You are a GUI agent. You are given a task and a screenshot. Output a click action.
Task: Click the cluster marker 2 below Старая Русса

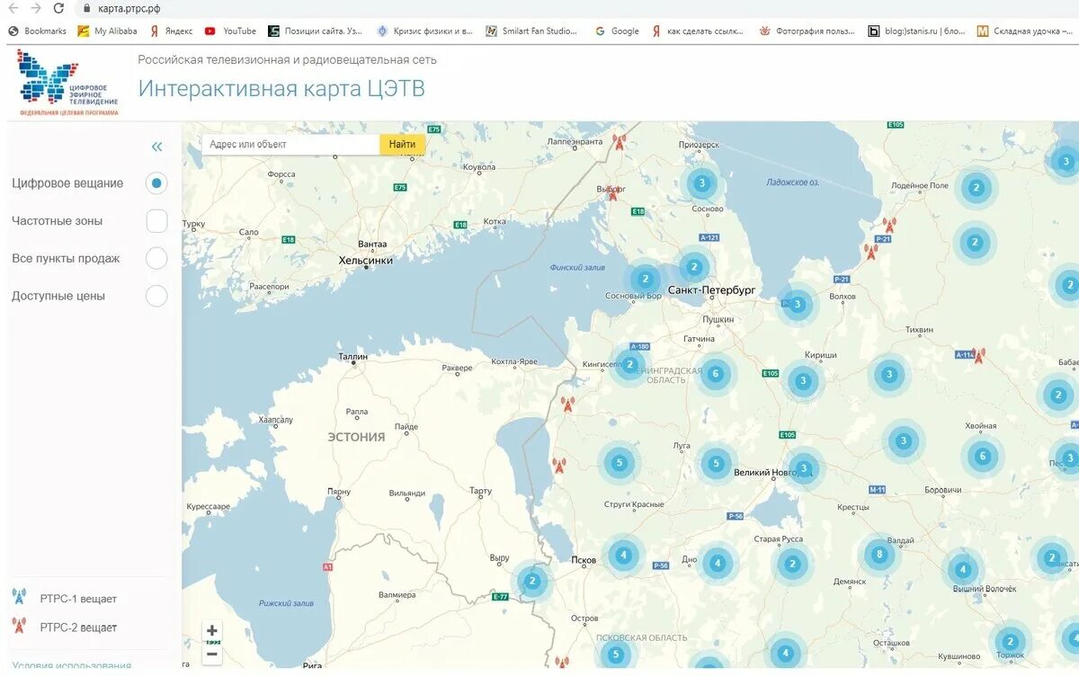click(x=792, y=565)
